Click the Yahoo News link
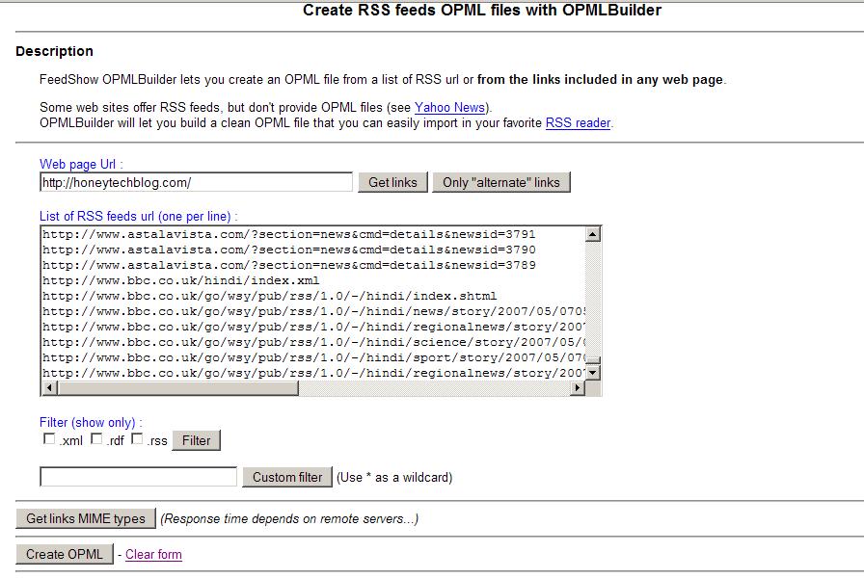This screenshot has height=579, width=864. pyautogui.click(x=449, y=107)
